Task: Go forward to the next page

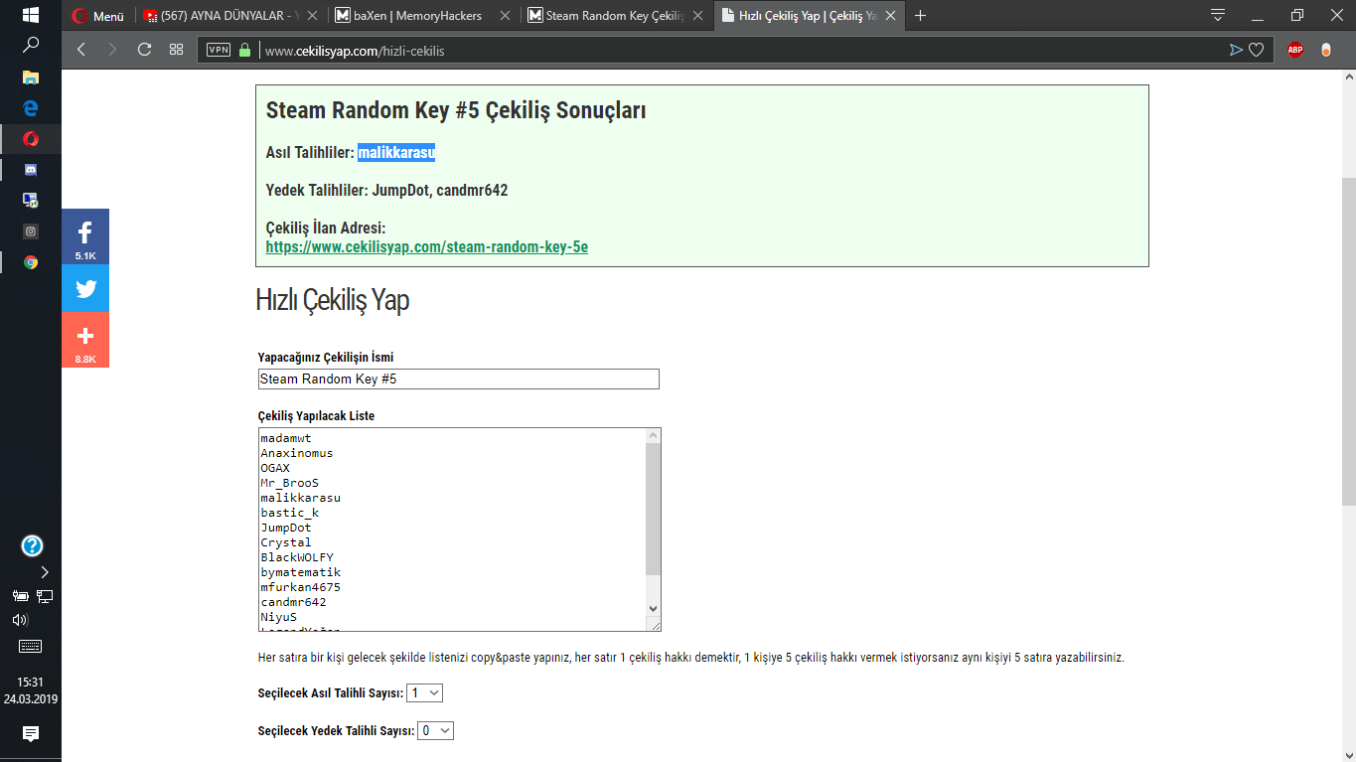Action: pos(112,50)
